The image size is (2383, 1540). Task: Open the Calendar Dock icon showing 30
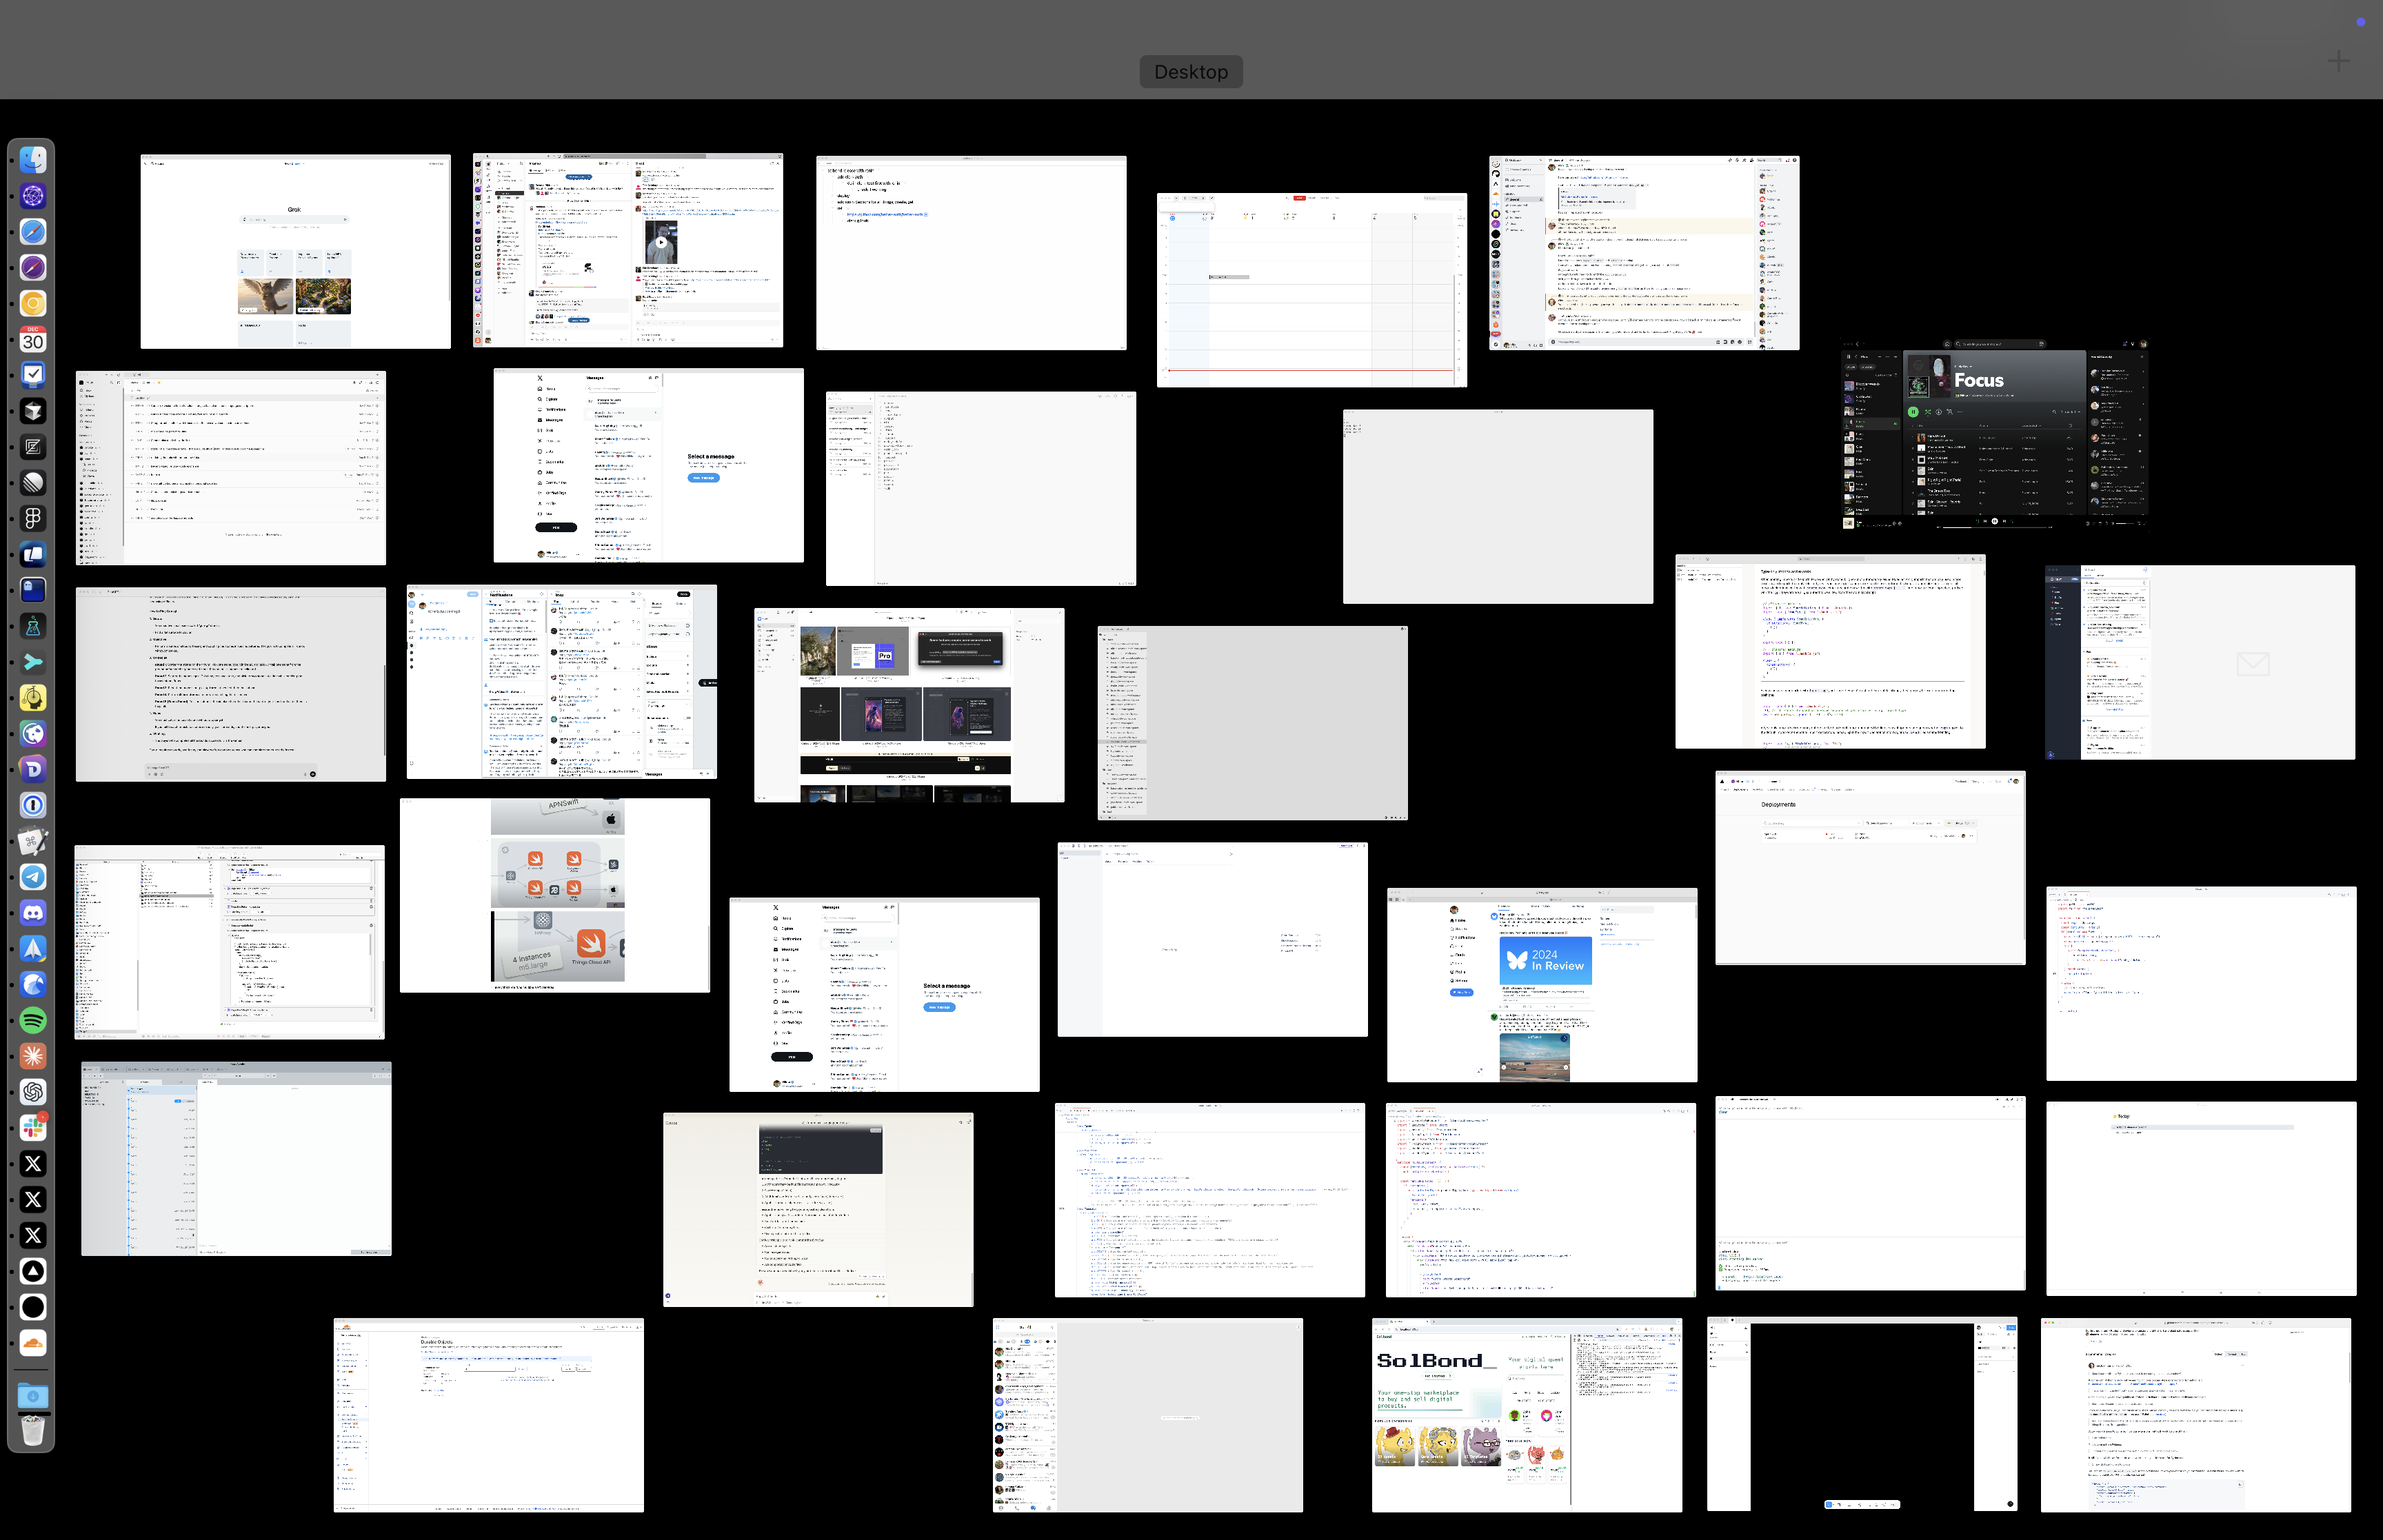tap(33, 339)
